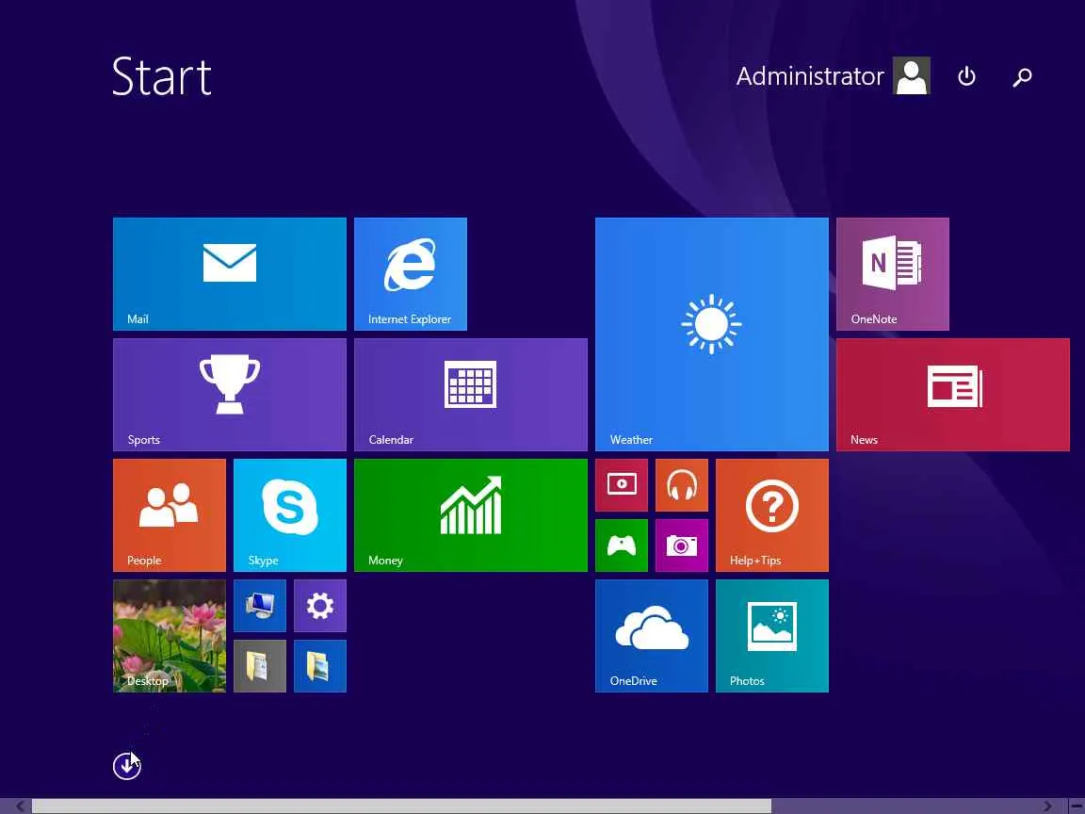Image resolution: width=1085 pixels, height=814 pixels.
Task: Click the Power options button
Action: pyautogui.click(x=966, y=76)
